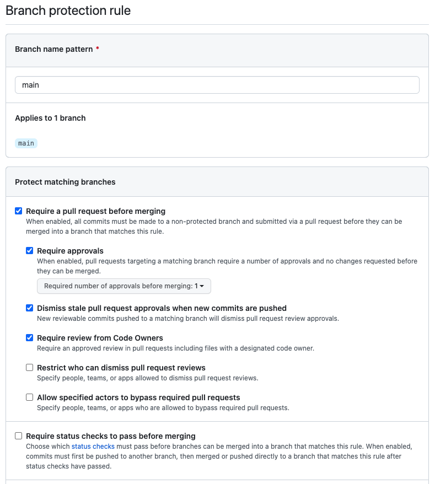
Task: Check "Allow specified actors to bypass required pull requests"
Action: (x=30, y=397)
